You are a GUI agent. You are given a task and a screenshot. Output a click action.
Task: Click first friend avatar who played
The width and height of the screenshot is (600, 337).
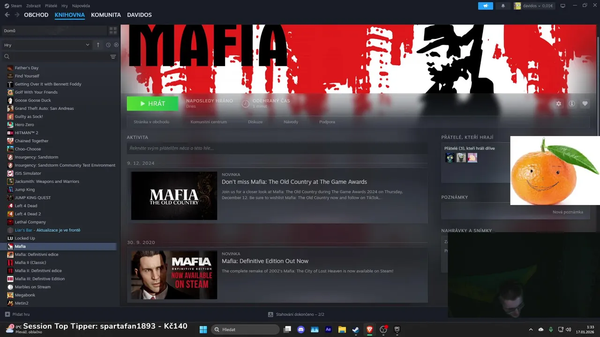click(450, 158)
